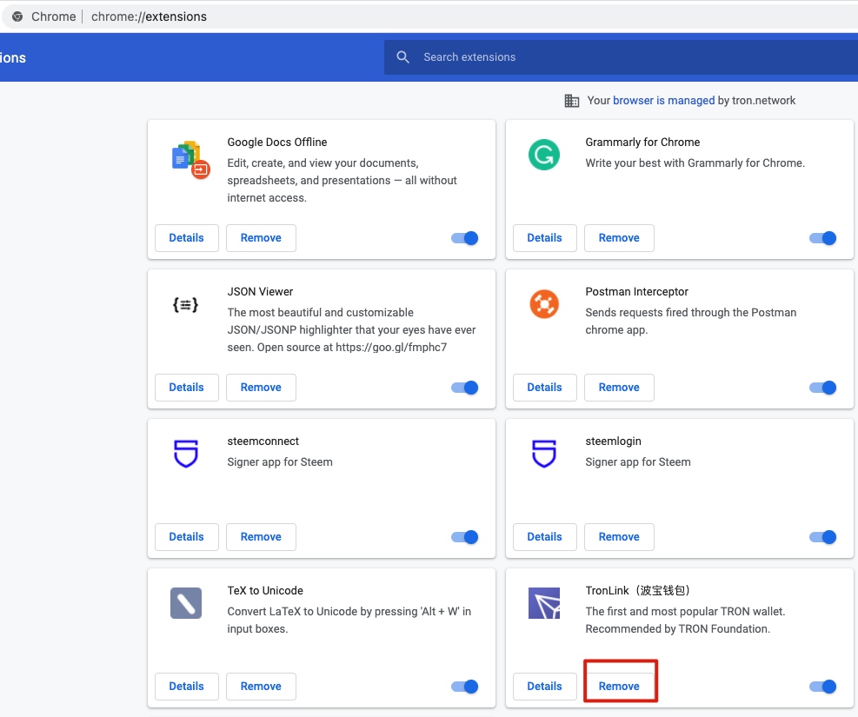This screenshot has height=717, width=858.
Task: Click the 'JSON Viewer' title text
Action: point(260,291)
